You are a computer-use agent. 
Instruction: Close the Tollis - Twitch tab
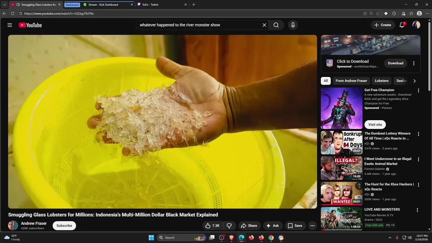click(185, 5)
